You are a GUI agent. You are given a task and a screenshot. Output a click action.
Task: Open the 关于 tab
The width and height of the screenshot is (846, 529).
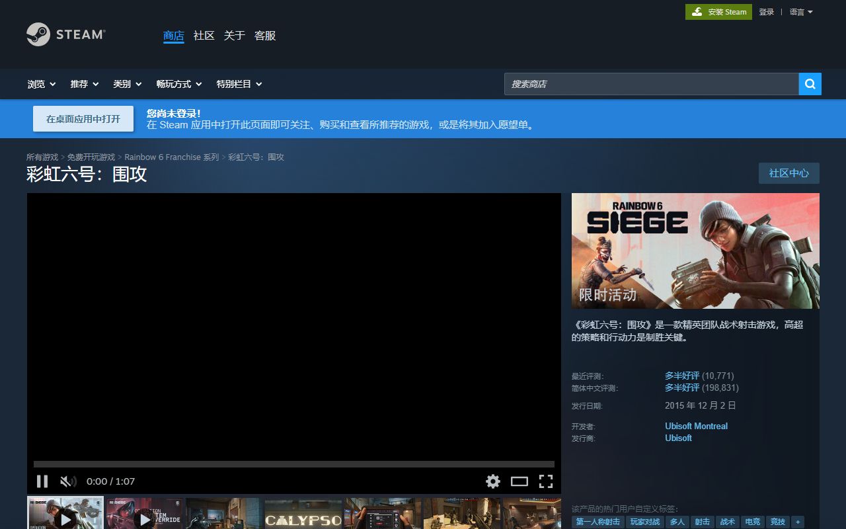pos(235,36)
